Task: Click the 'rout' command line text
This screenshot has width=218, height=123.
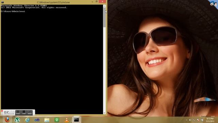Action: pos(22,11)
